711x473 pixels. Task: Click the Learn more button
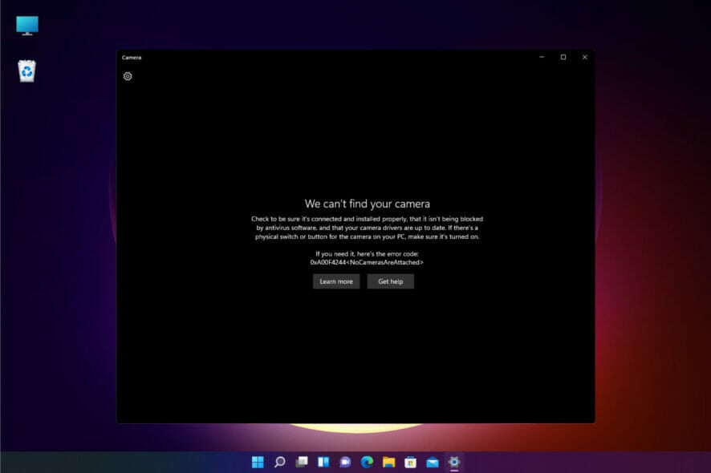pyautogui.click(x=336, y=281)
